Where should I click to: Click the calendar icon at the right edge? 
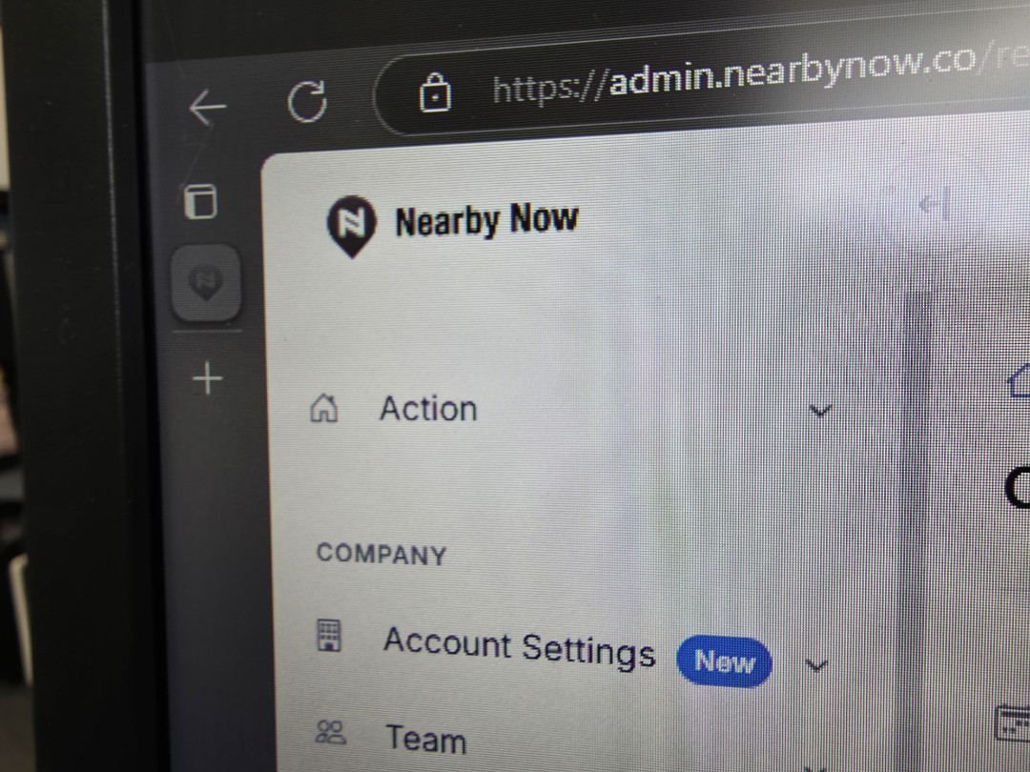(x=1012, y=722)
